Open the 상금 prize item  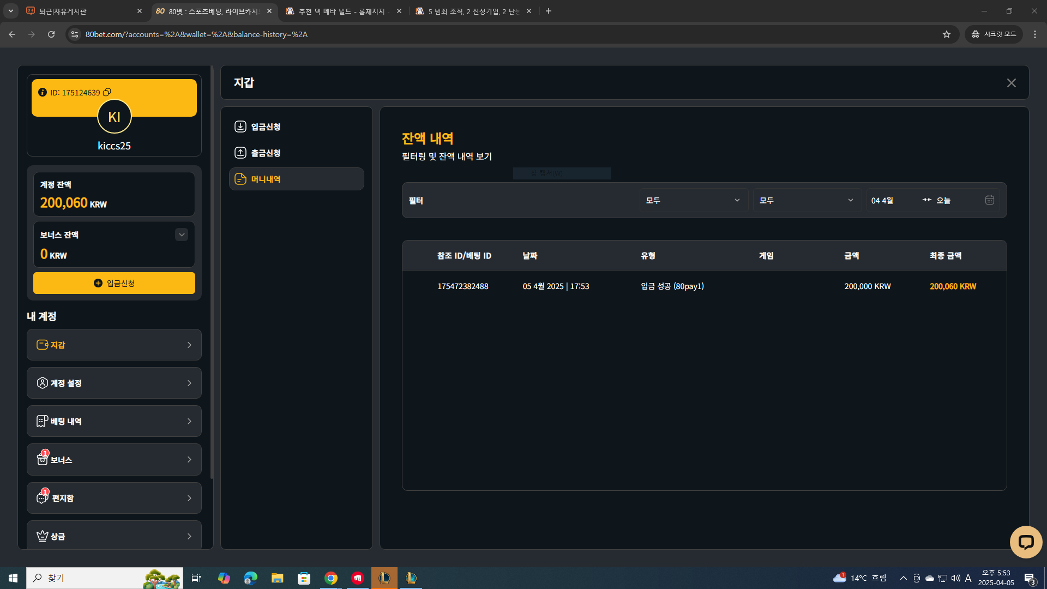(x=114, y=536)
